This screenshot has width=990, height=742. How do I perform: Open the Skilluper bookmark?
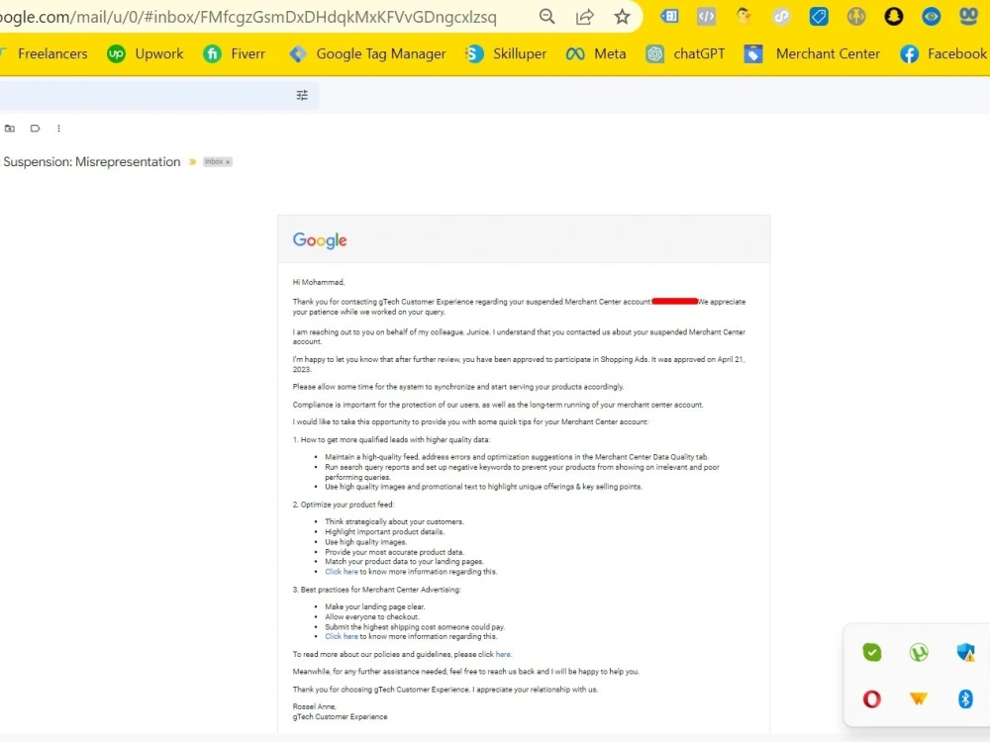(x=506, y=54)
